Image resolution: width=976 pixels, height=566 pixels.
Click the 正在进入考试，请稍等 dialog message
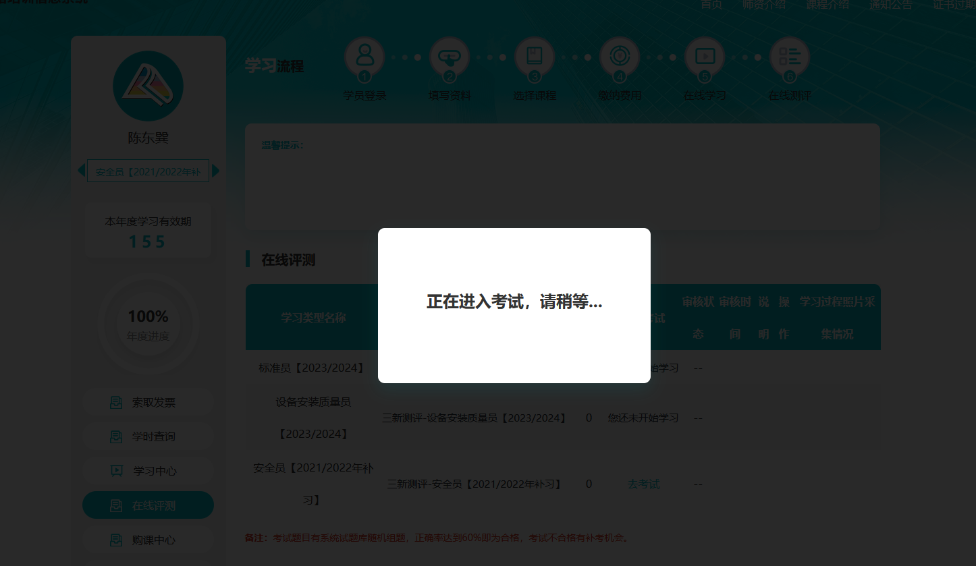coord(514,302)
